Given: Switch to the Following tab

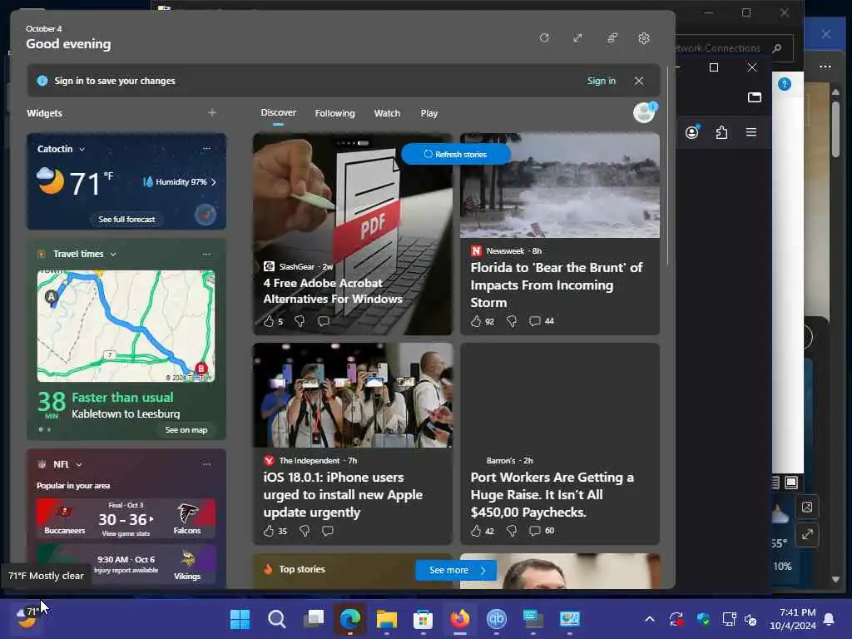Looking at the screenshot, I should point(334,113).
